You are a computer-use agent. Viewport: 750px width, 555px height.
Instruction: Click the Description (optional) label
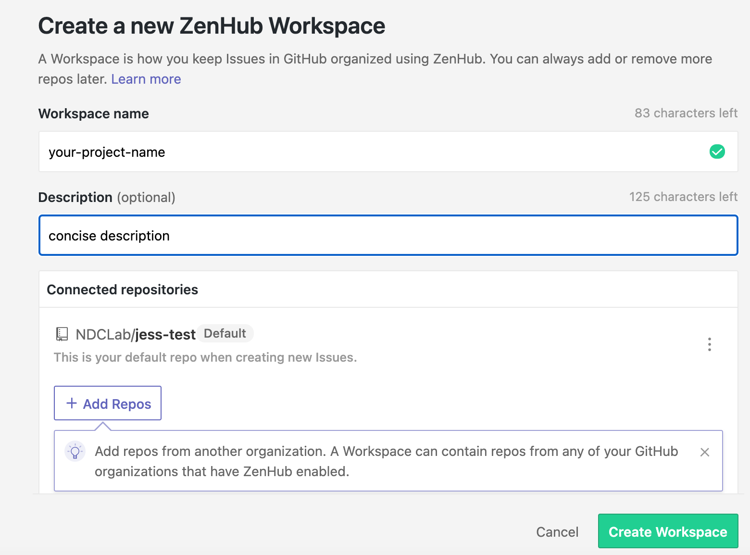107,198
